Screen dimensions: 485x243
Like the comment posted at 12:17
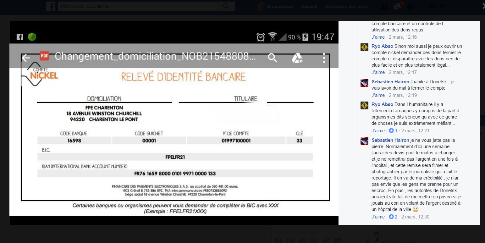pyautogui.click(x=378, y=72)
